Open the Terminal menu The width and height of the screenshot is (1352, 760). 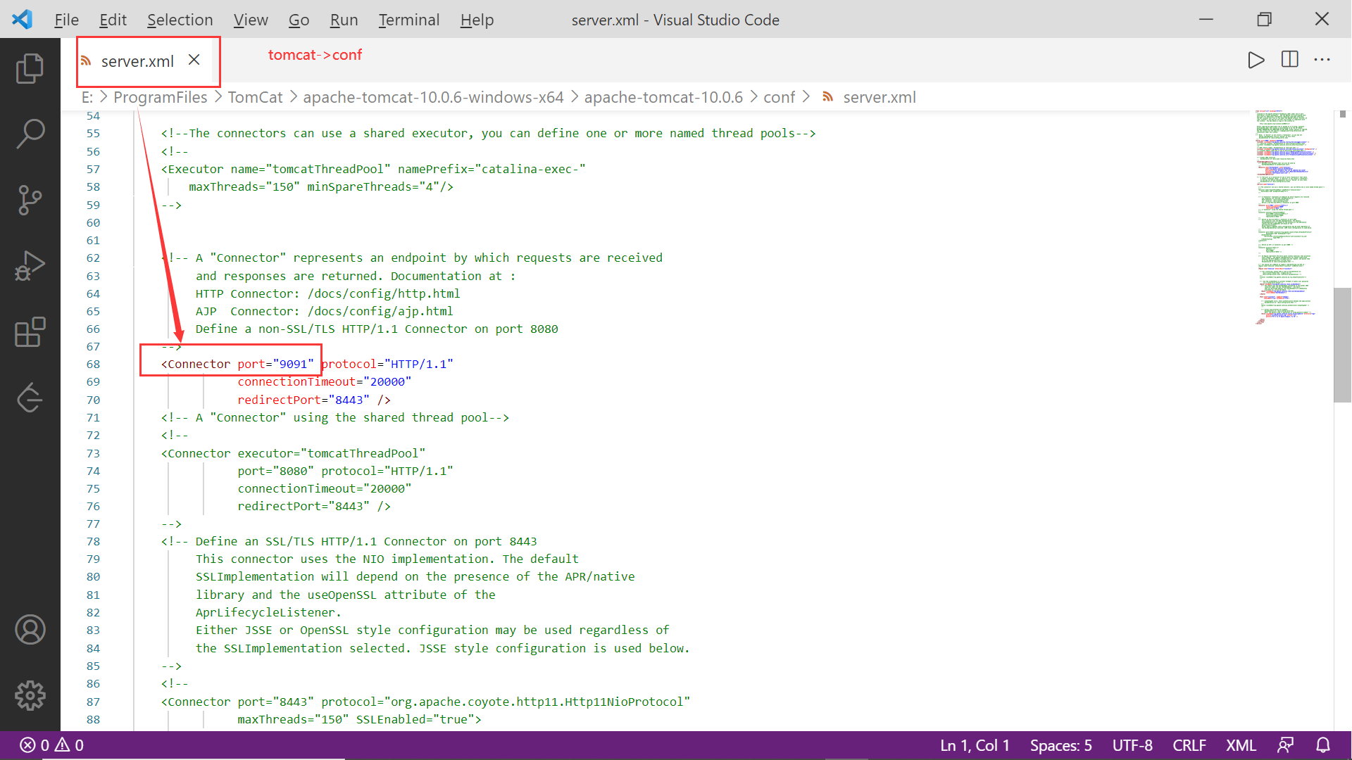(x=408, y=20)
